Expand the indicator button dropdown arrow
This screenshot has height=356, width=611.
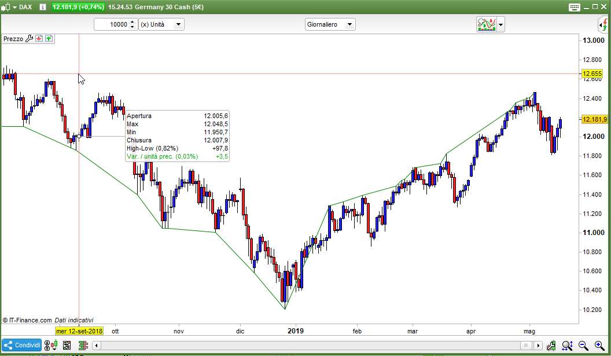click(x=500, y=24)
